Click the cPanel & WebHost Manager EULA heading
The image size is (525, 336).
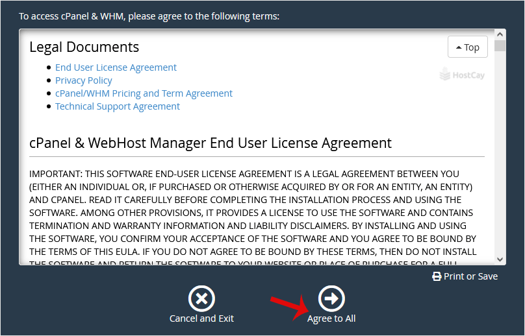pos(211,143)
